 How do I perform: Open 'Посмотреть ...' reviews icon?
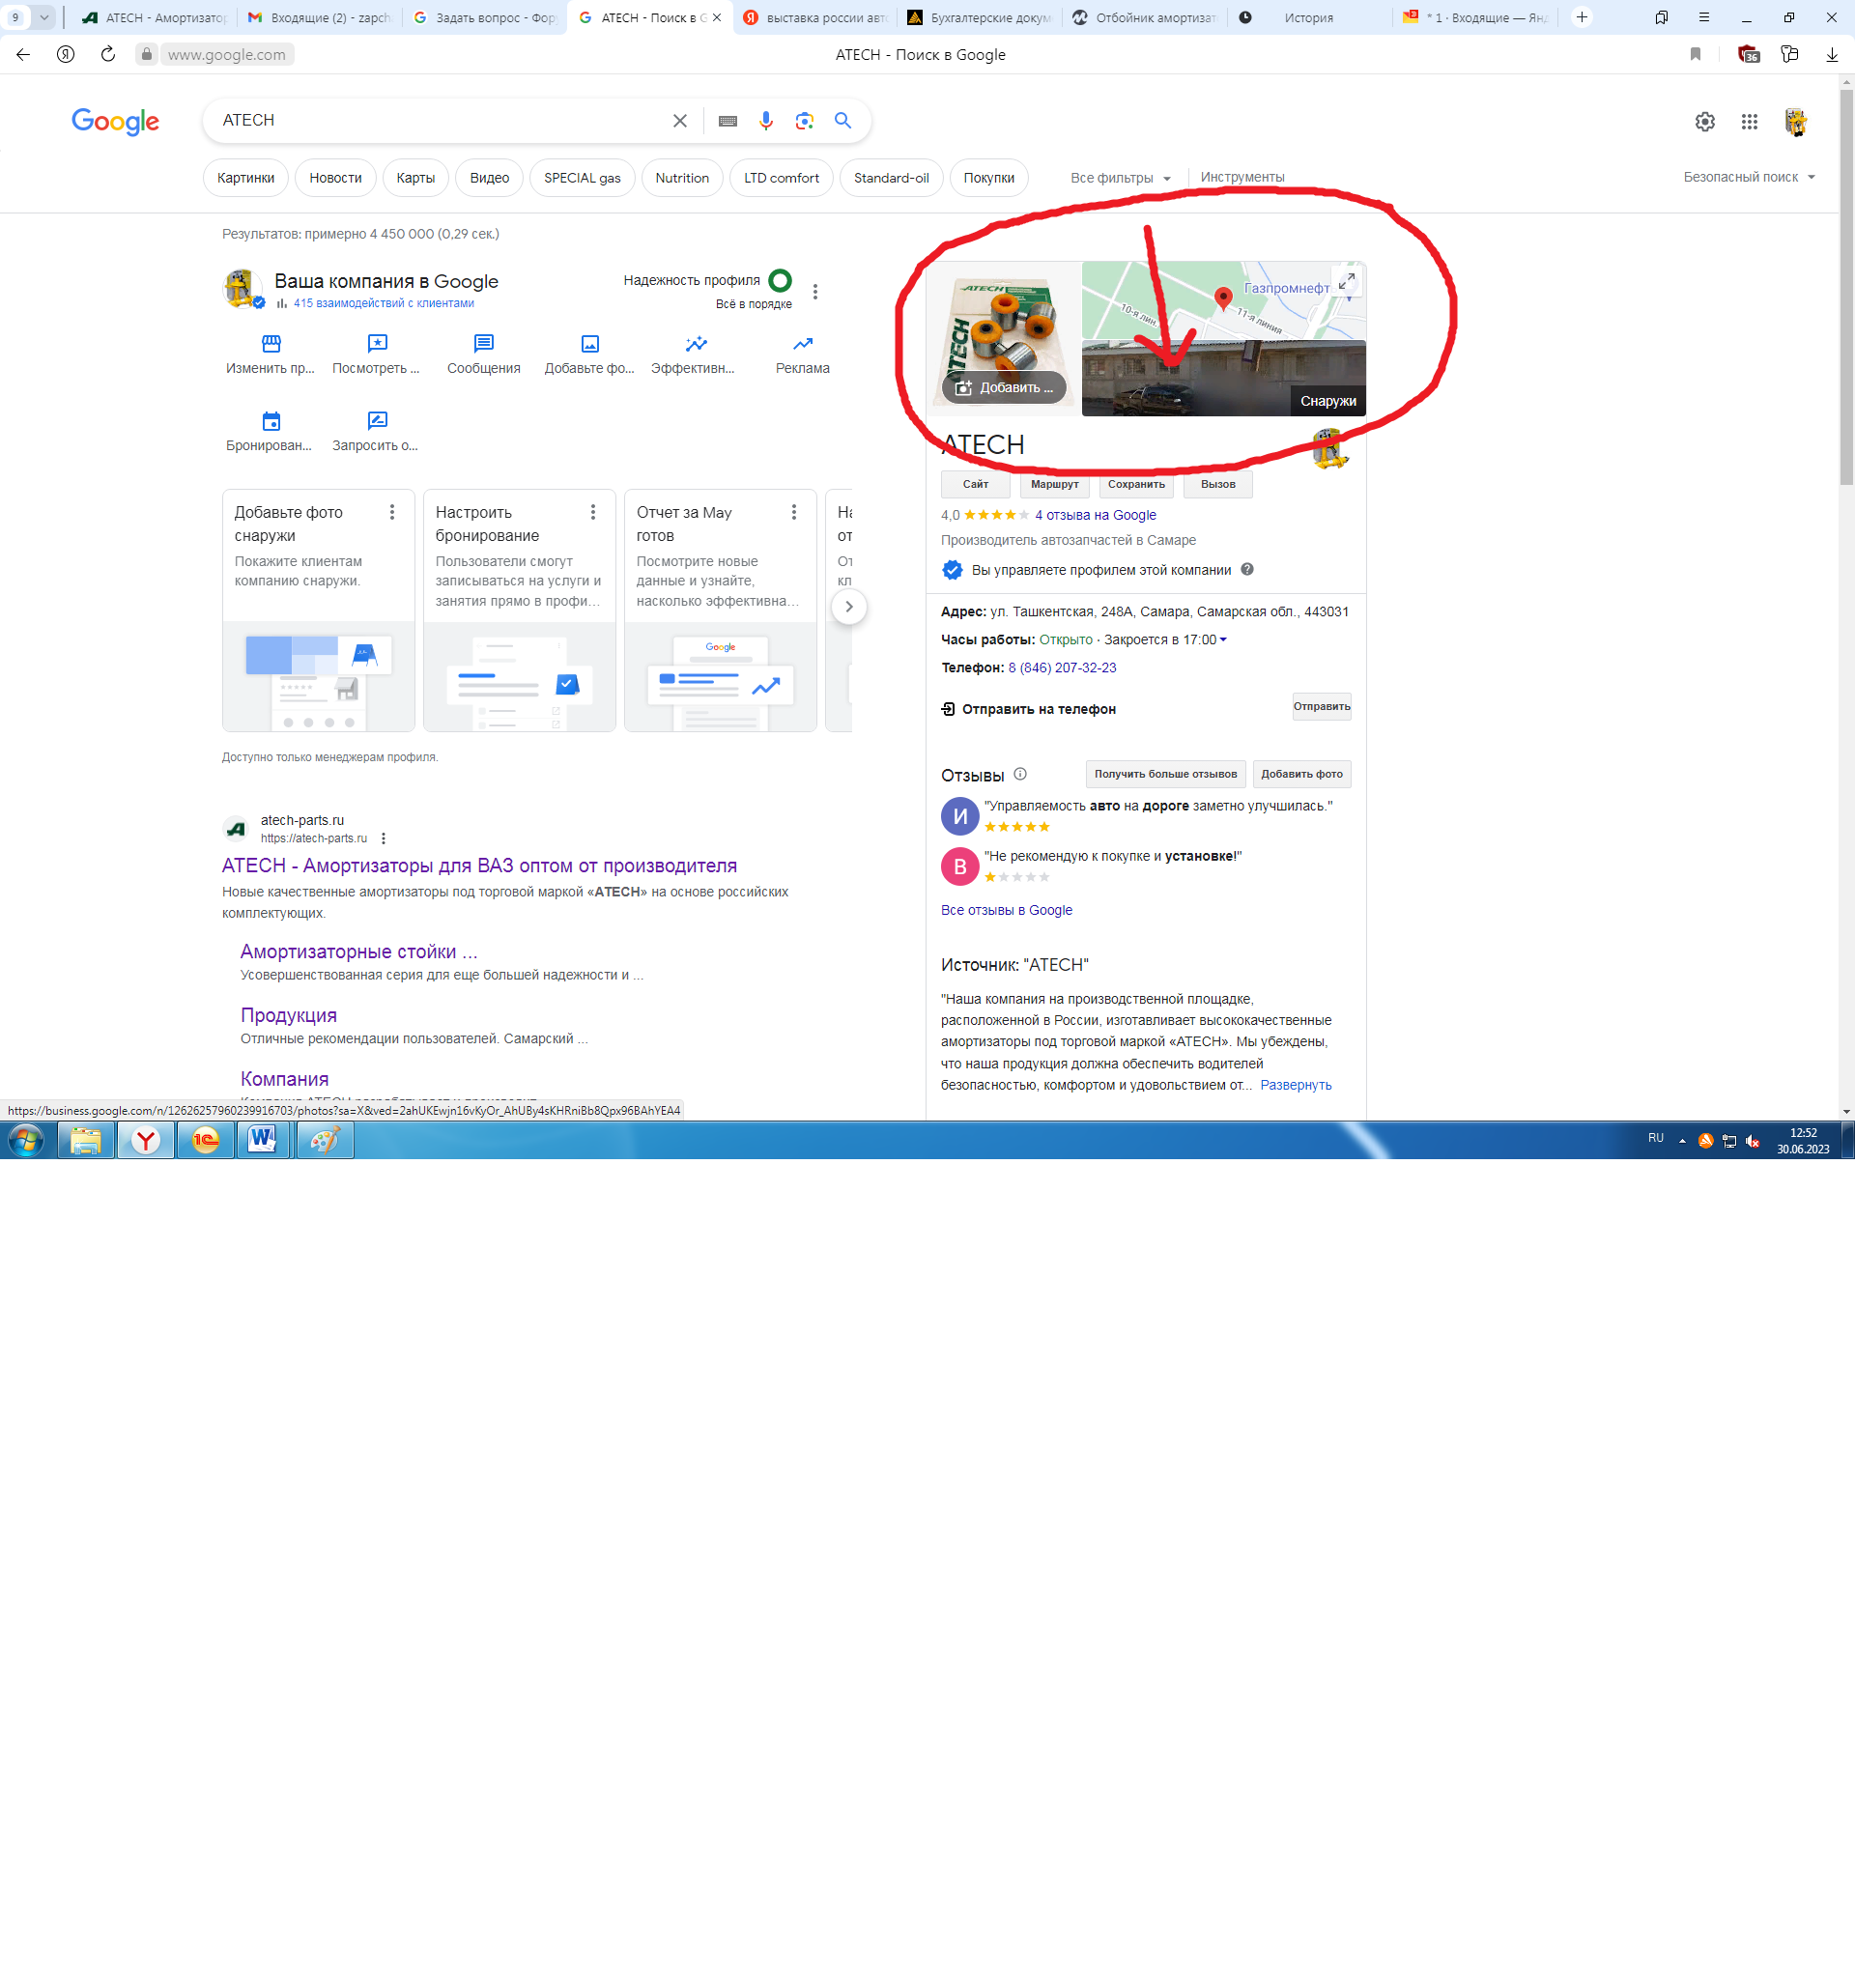tap(377, 344)
